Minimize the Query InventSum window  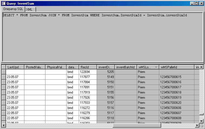tap(192, 4)
